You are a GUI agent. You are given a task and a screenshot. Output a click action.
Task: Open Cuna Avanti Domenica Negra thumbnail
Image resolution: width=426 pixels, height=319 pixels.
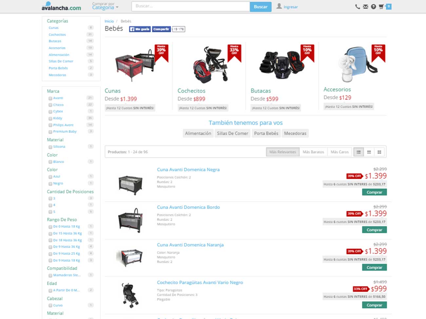(x=130, y=185)
